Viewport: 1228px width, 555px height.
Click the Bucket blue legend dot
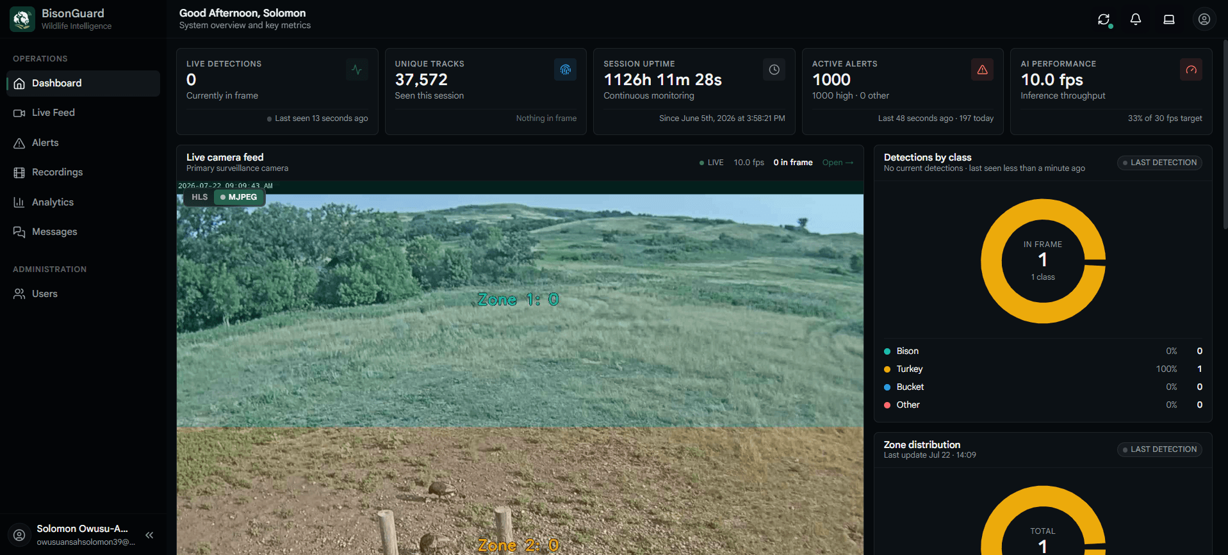click(x=887, y=387)
